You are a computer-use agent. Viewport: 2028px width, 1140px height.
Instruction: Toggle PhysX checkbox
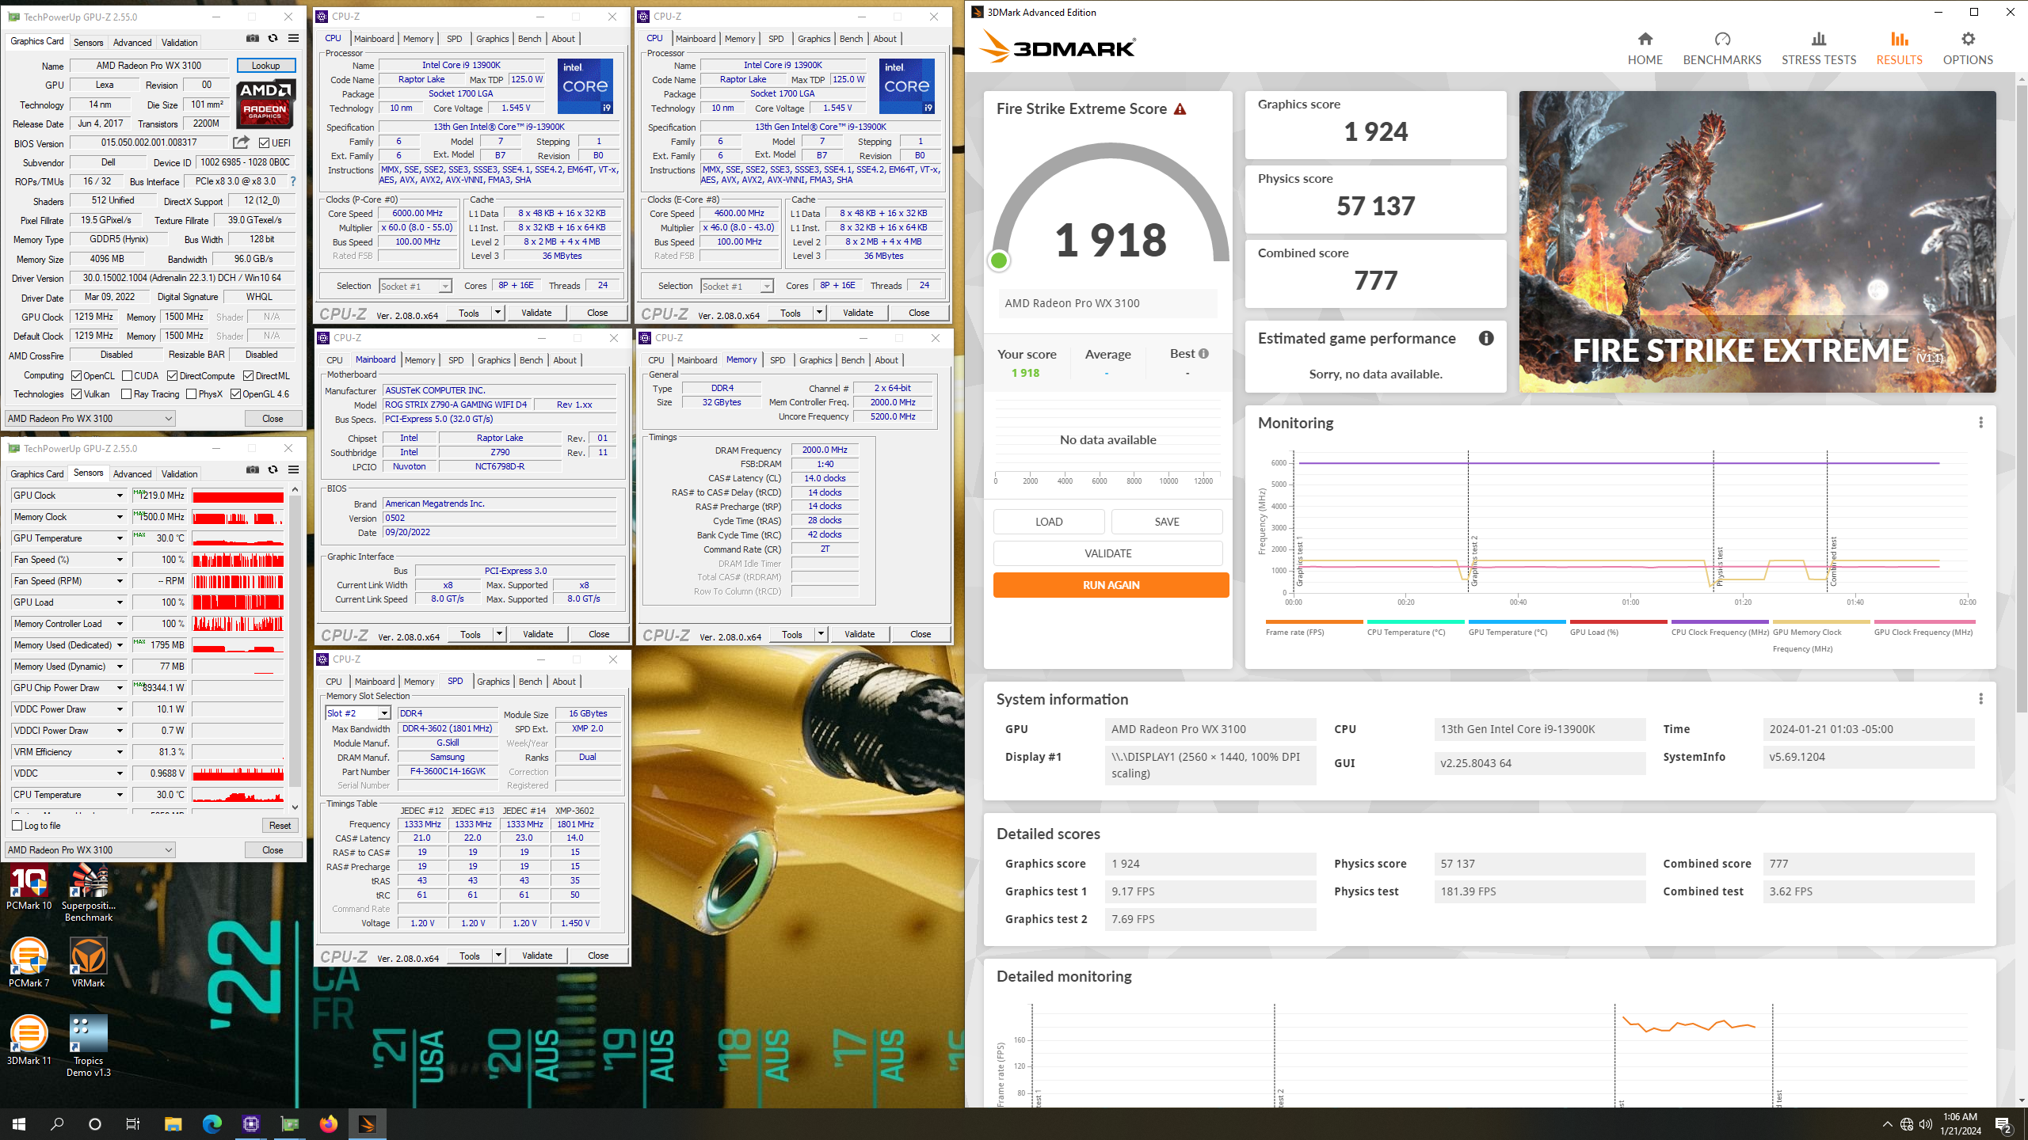191,394
